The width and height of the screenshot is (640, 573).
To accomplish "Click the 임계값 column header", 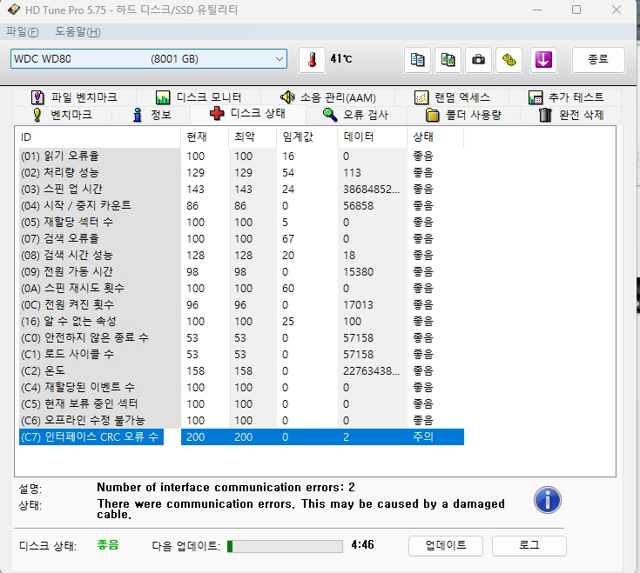I will [x=307, y=137].
